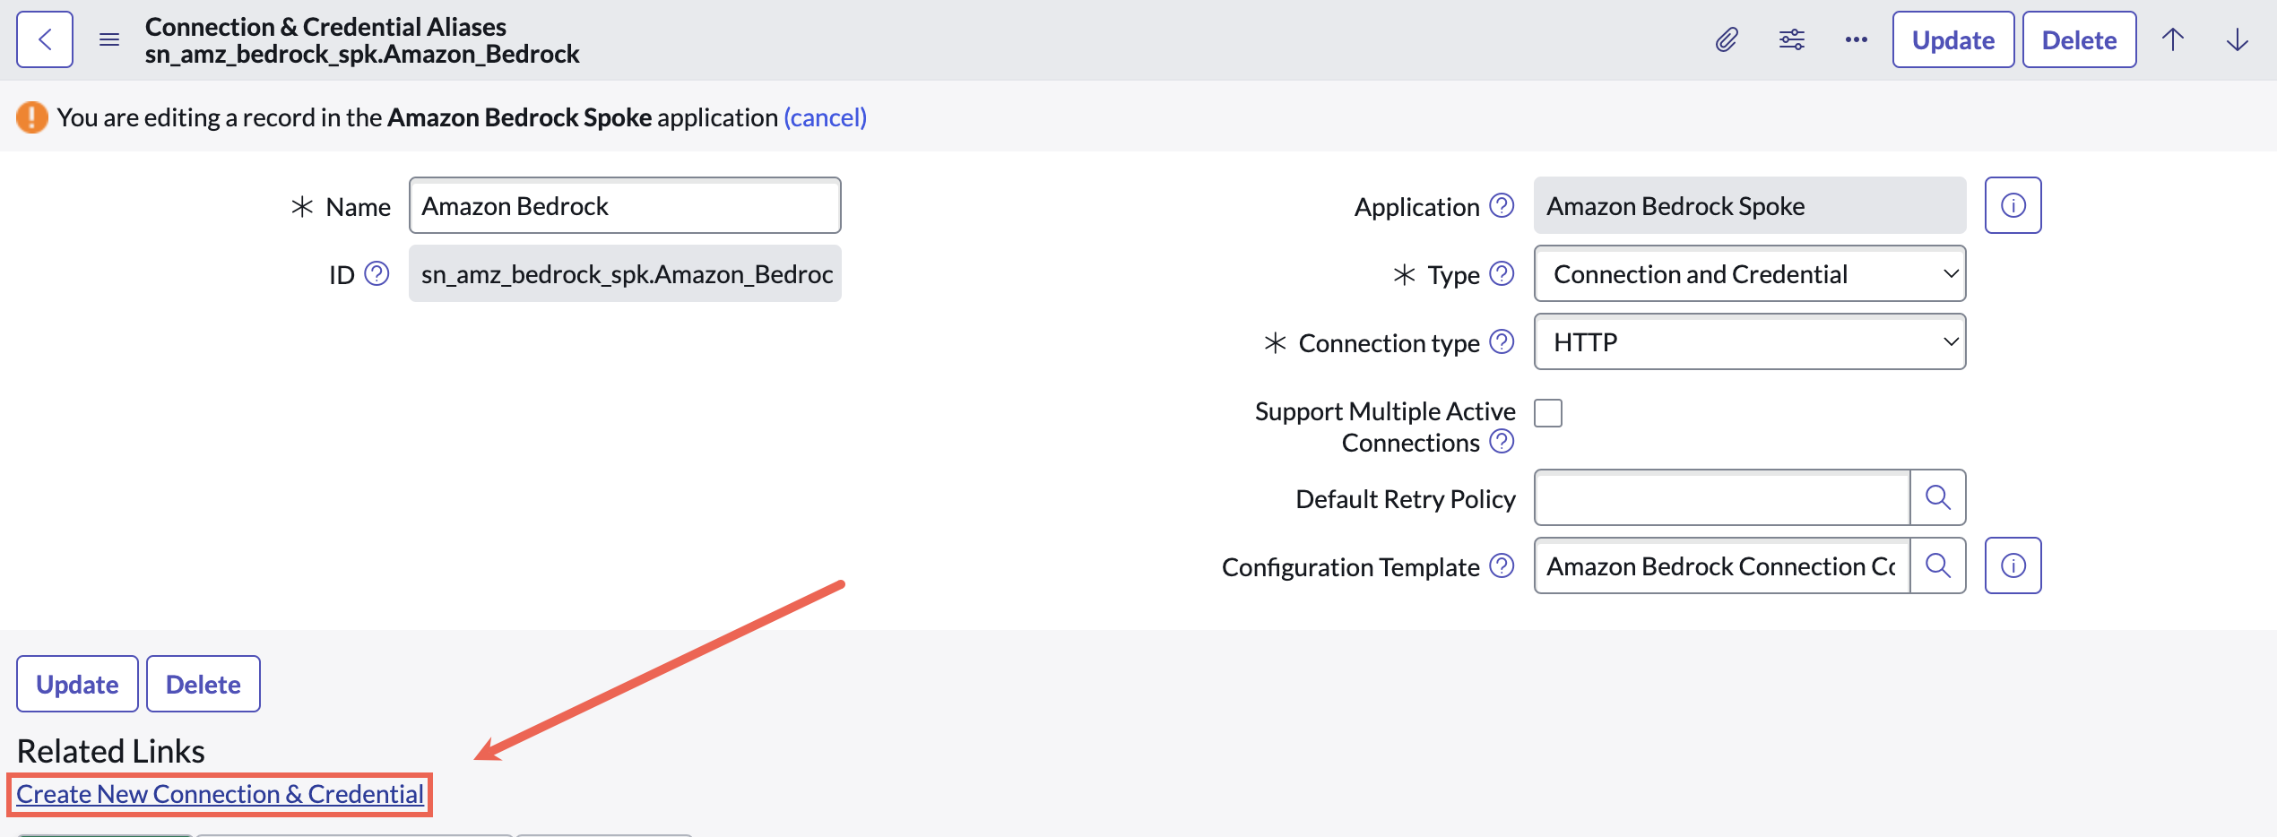This screenshot has width=2277, height=837.
Task: Show help for the ID field
Action: click(x=377, y=273)
